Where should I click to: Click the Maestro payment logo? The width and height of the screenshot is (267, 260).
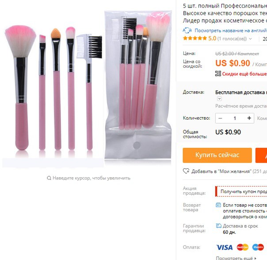(258, 247)
